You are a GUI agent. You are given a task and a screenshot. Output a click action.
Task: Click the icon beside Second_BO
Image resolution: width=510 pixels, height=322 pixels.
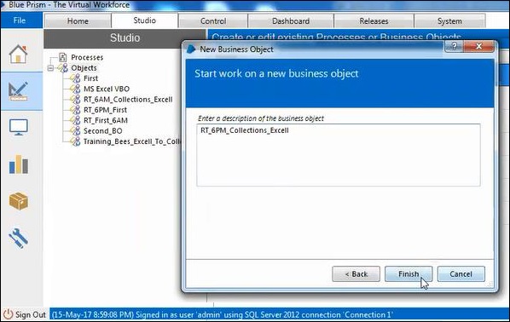pyautogui.click(x=75, y=131)
